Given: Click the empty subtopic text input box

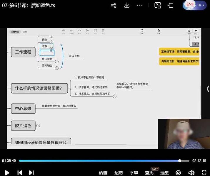Looking at the screenshot, I should click(47, 53).
